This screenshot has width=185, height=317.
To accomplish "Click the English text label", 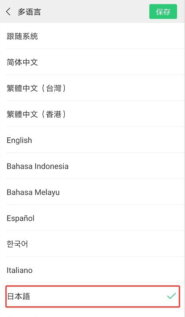I will [19, 140].
